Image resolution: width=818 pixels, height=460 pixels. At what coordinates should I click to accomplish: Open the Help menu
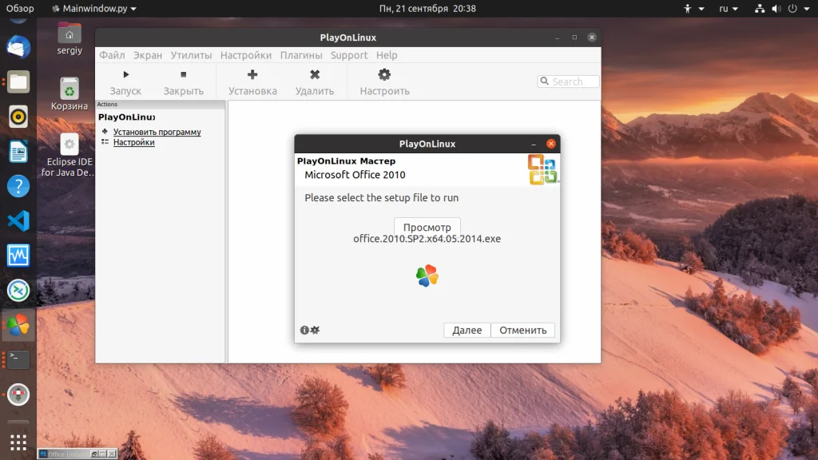(x=387, y=55)
